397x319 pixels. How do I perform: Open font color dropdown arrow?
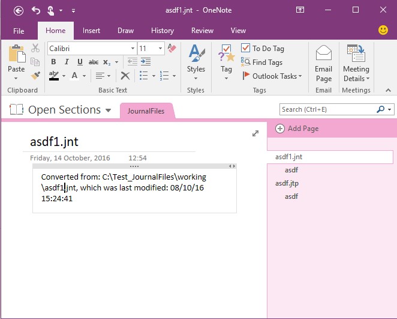click(85, 76)
